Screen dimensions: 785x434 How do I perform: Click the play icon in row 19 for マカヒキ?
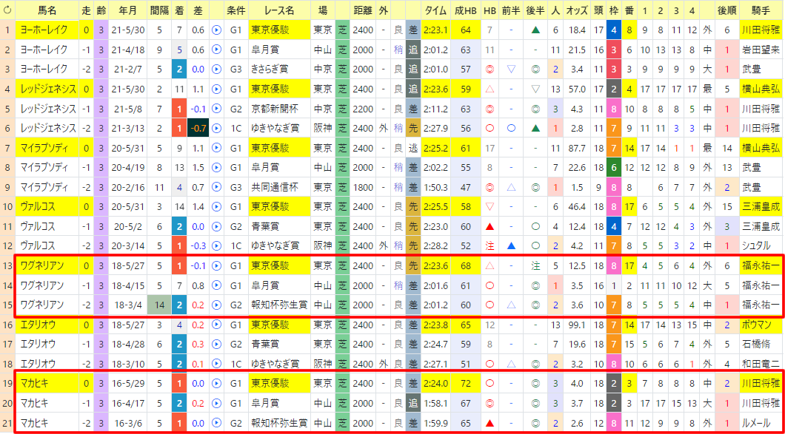coord(216,384)
